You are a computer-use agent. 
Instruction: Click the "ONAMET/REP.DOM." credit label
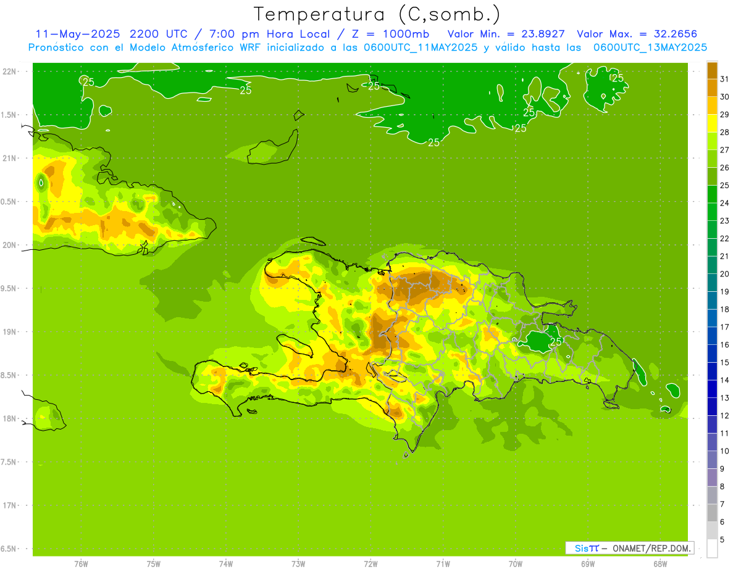click(x=651, y=548)
